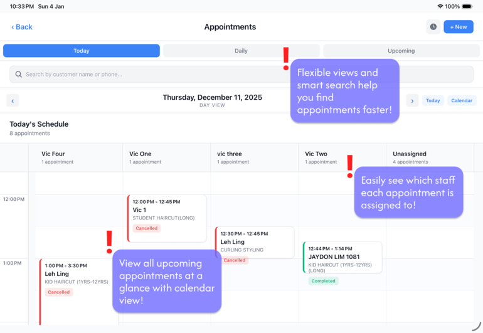This screenshot has width=483, height=333.
Task: Open the clock history icon
Action: [x=433, y=27]
